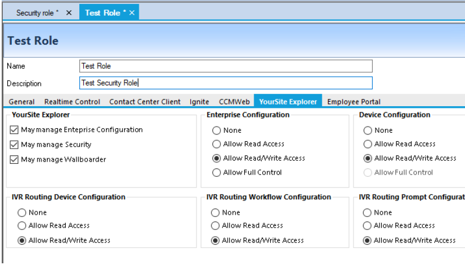Toggle the May manage Security checkbox
The height and width of the screenshot is (265, 465).
click(15, 145)
